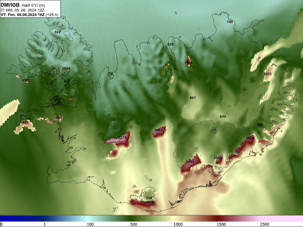The width and height of the screenshot is (303, 227).
Task: Click the 100 tick label on color scale
Action: [x=90, y=224]
